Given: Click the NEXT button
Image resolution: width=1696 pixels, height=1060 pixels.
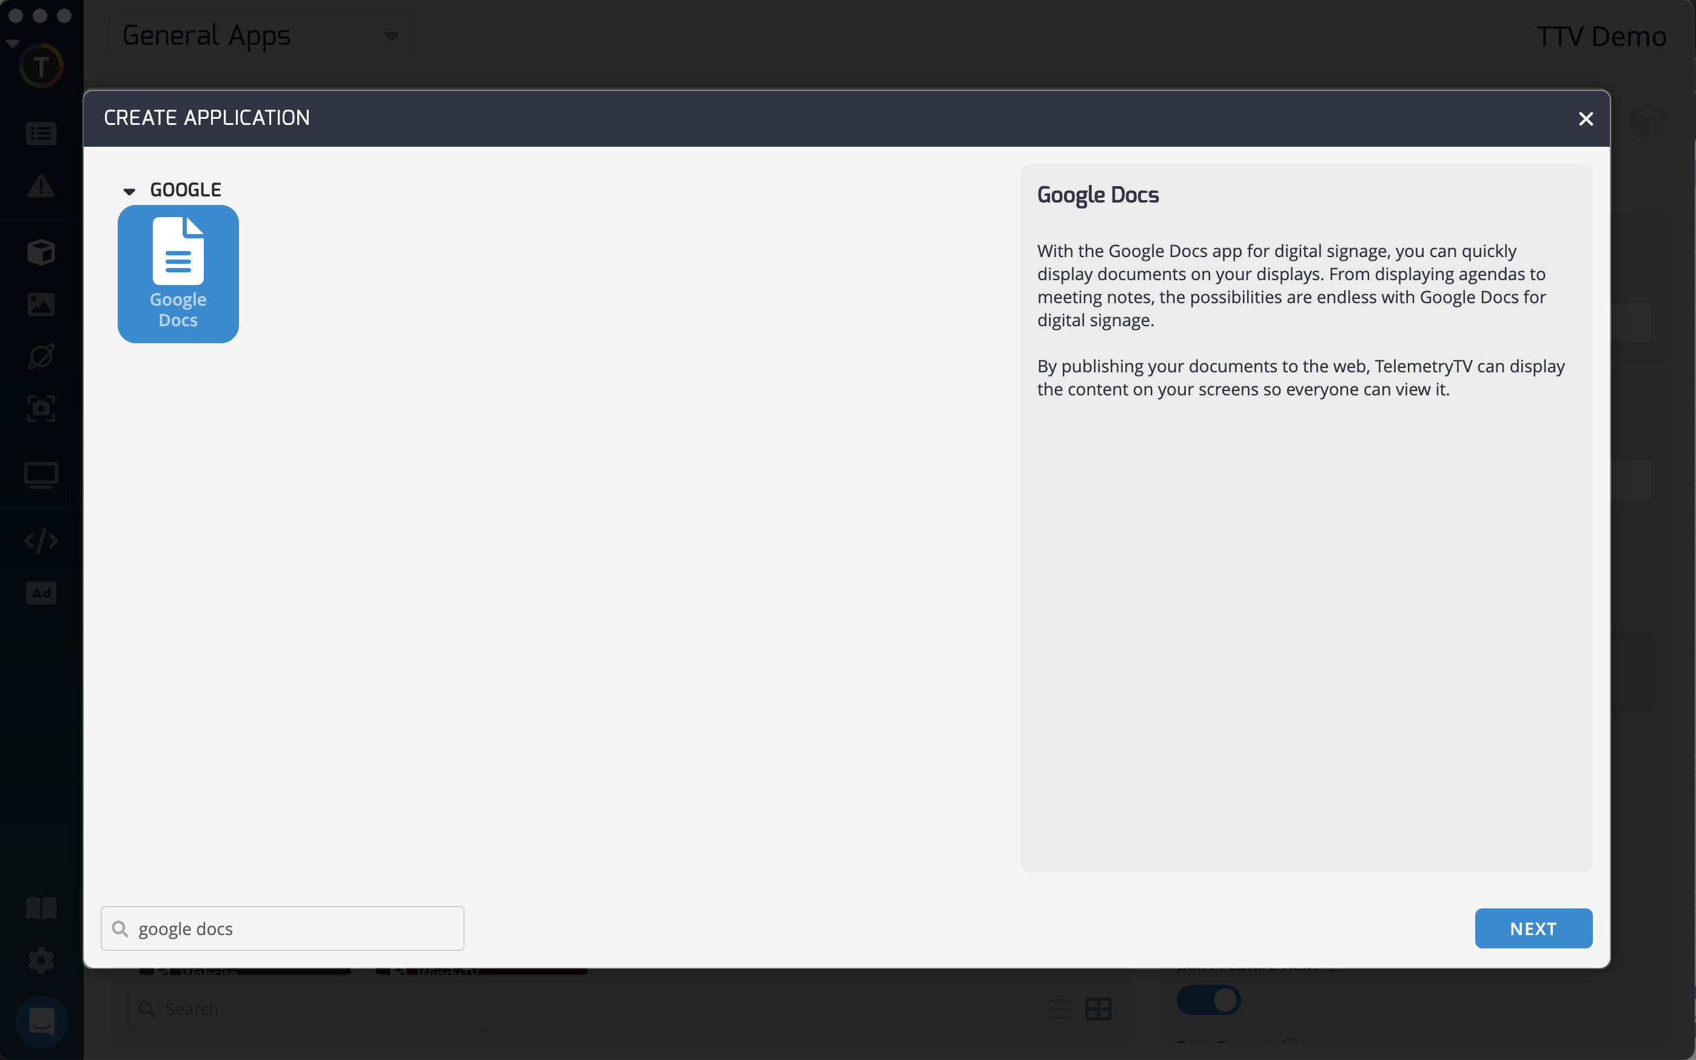Looking at the screenshot, I should pyautogui.click(x=1533, y=928).
